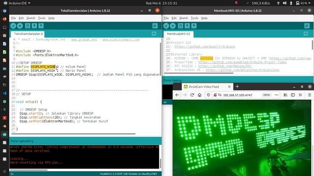Open new tab in Firefox
314x176 pixels.
[x=237, y=87]
